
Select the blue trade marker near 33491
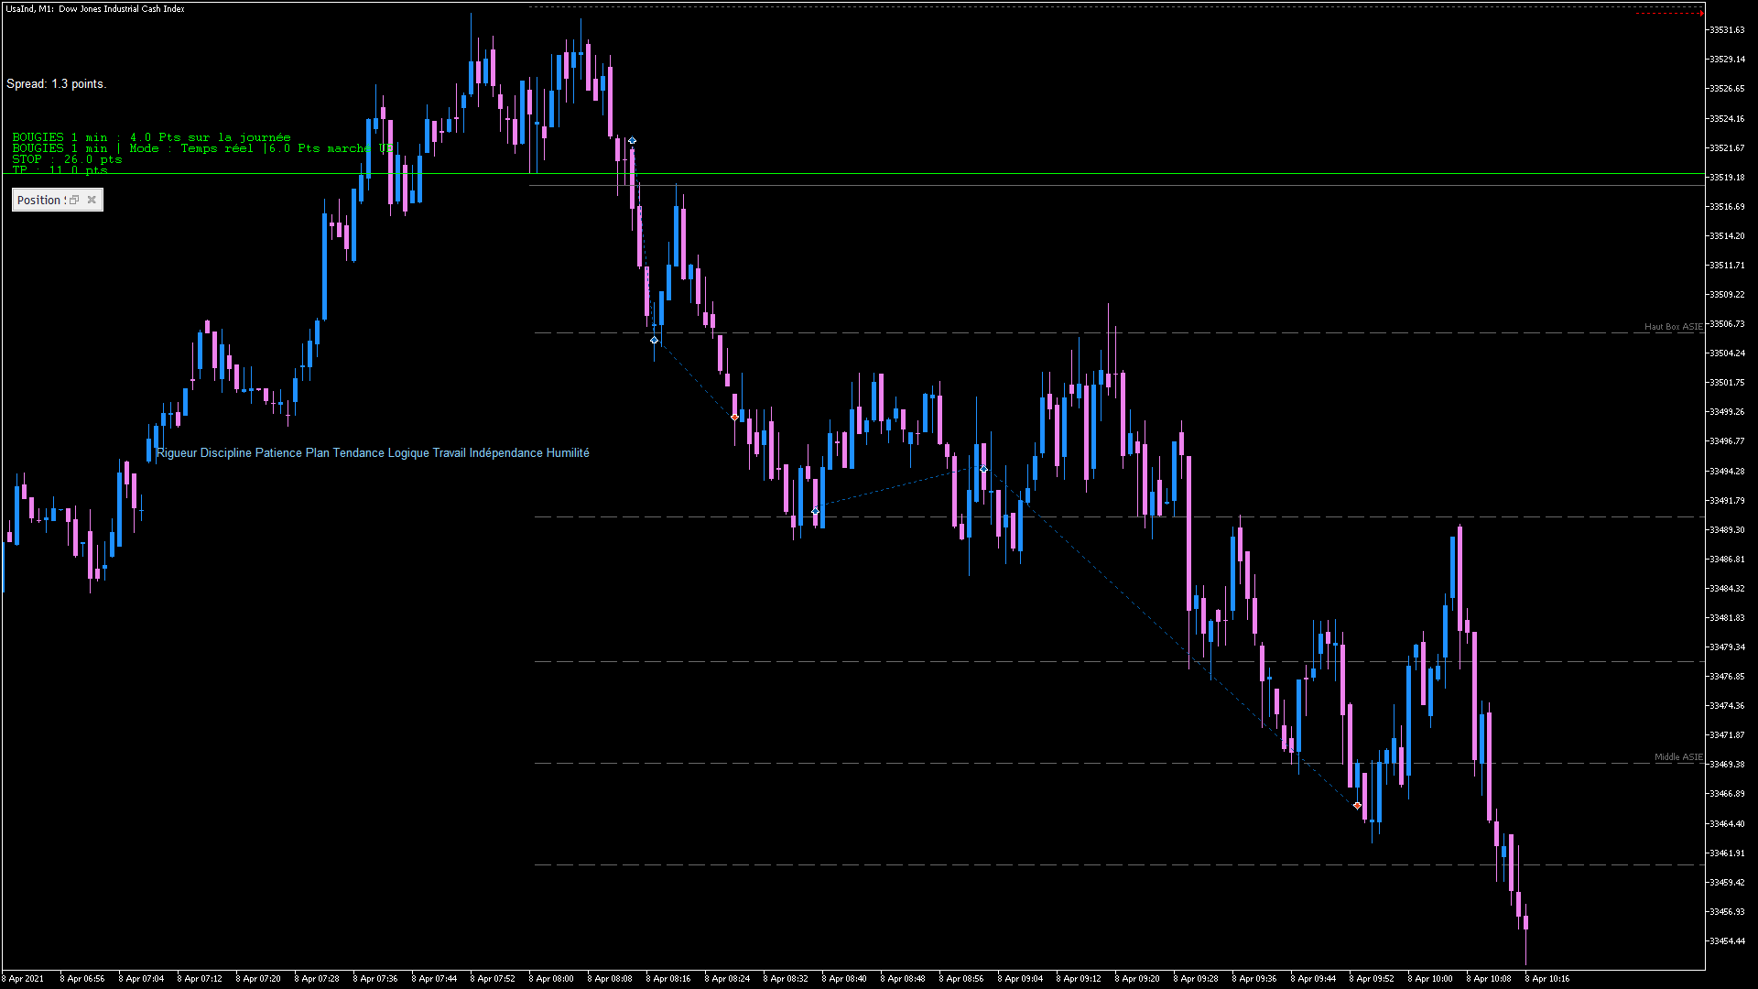point(815,511)
